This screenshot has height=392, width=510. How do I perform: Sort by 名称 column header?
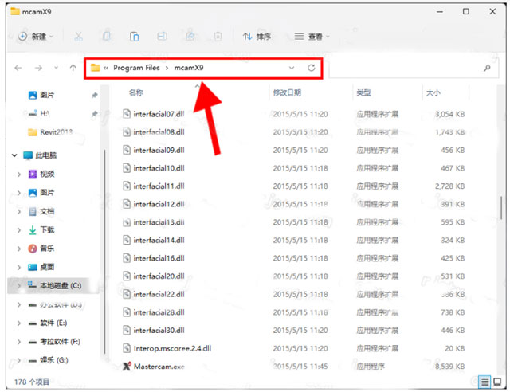pyautogui.click(x=136, y=92)
